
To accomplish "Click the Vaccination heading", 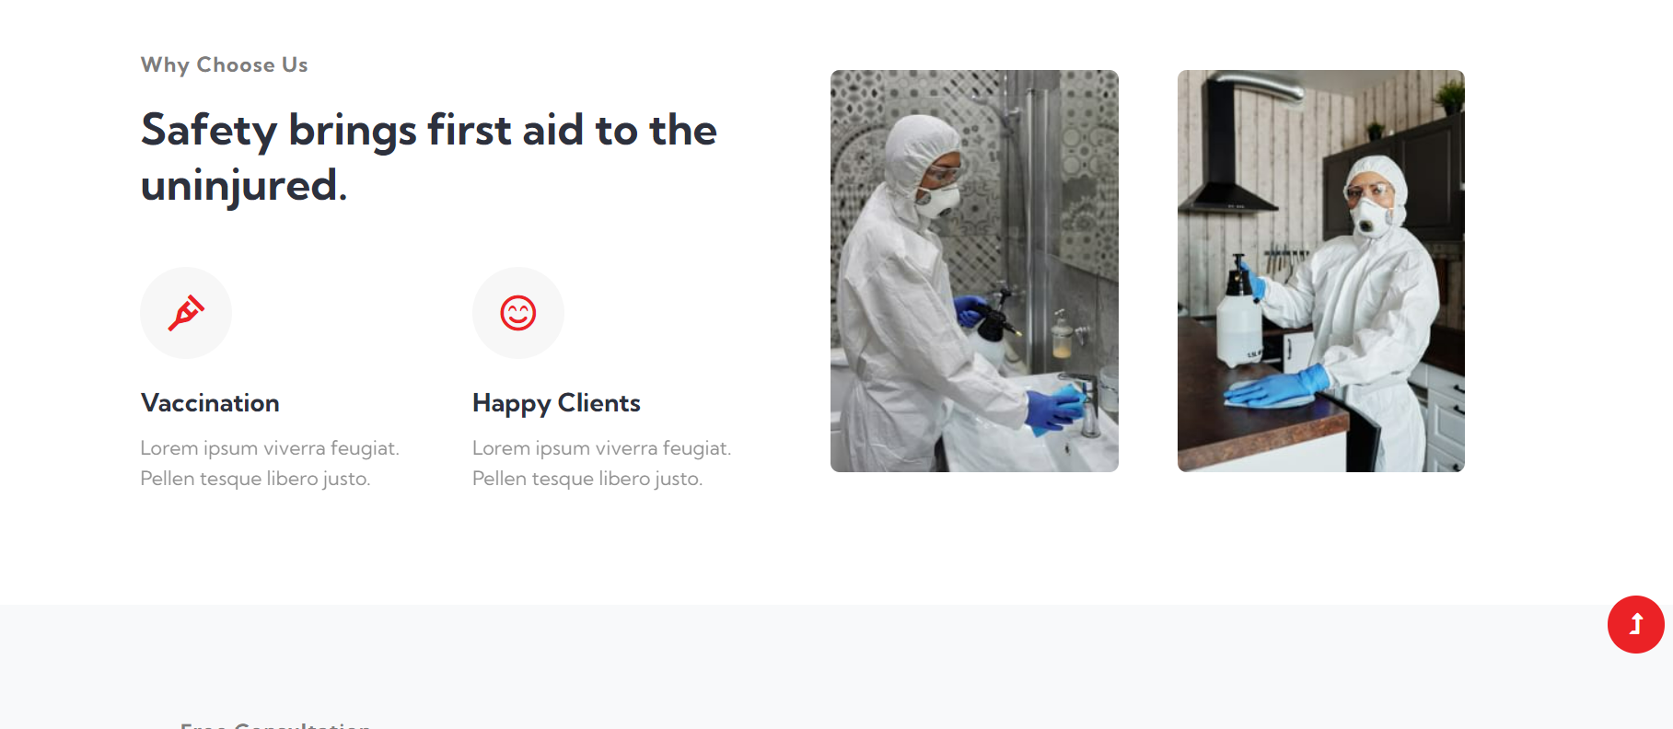I will click(210, 403).
